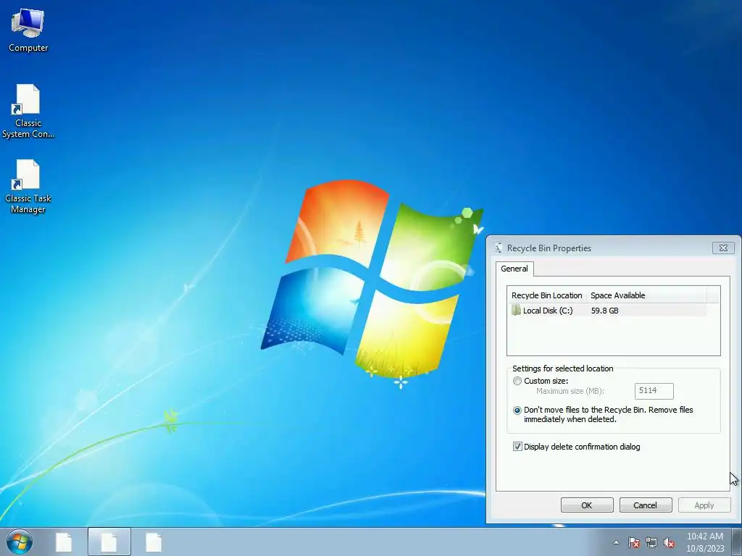Click the OK button

coord(587,505)
